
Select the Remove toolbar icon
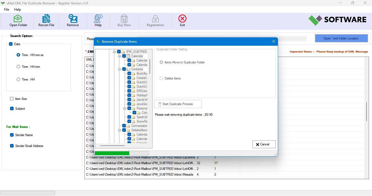[x=73, y=19]
